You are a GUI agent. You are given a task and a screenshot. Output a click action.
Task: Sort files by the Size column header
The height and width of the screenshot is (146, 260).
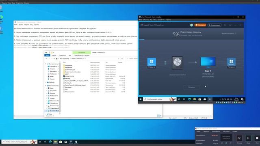tap(120, 62)
